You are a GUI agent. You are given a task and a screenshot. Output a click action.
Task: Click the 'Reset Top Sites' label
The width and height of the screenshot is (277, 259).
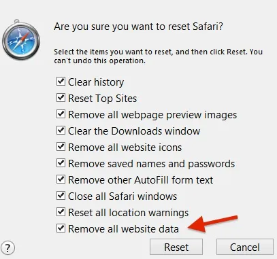103,99
